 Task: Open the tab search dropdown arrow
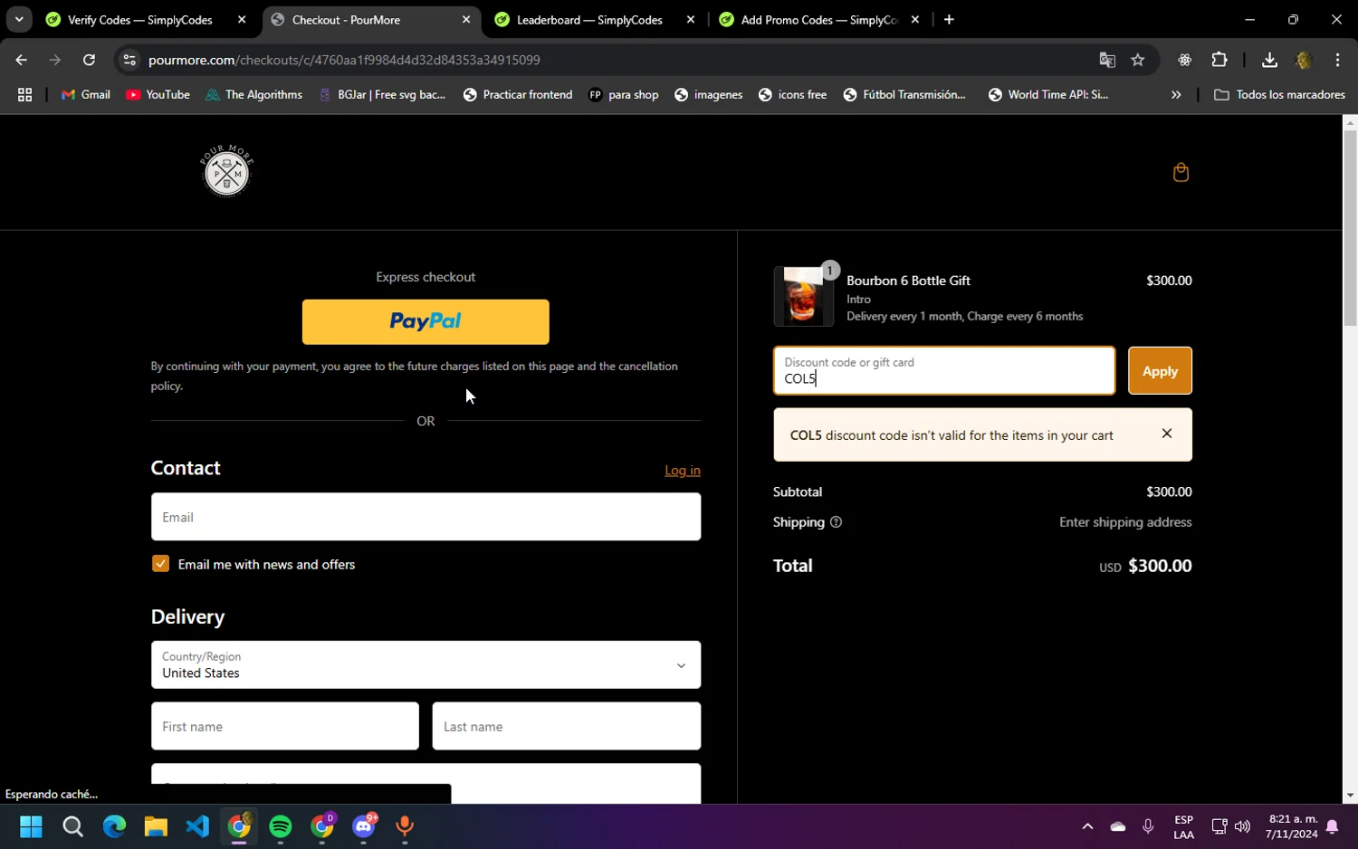click(18, 19)
